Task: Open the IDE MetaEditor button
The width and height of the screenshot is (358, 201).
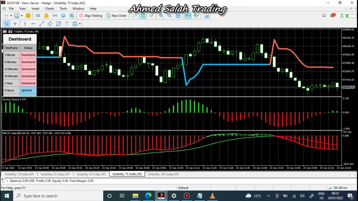Action: [38, 16]
